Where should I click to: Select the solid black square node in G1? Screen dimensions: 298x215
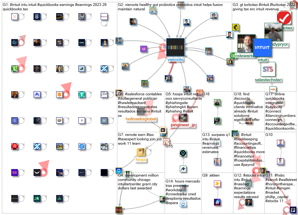coord(104,172)
